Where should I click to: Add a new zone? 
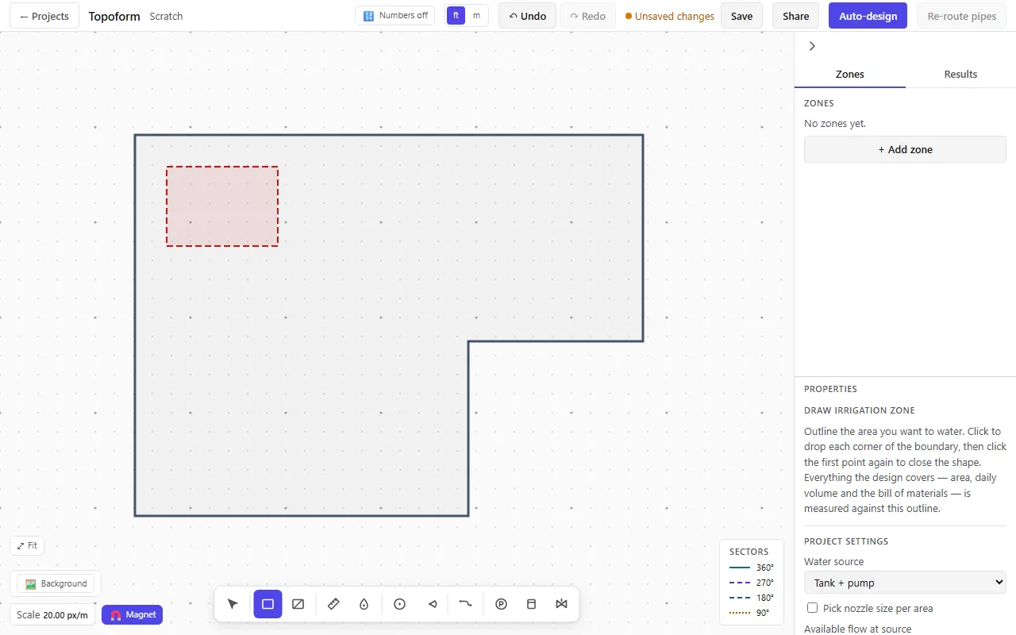click(905, 149)
